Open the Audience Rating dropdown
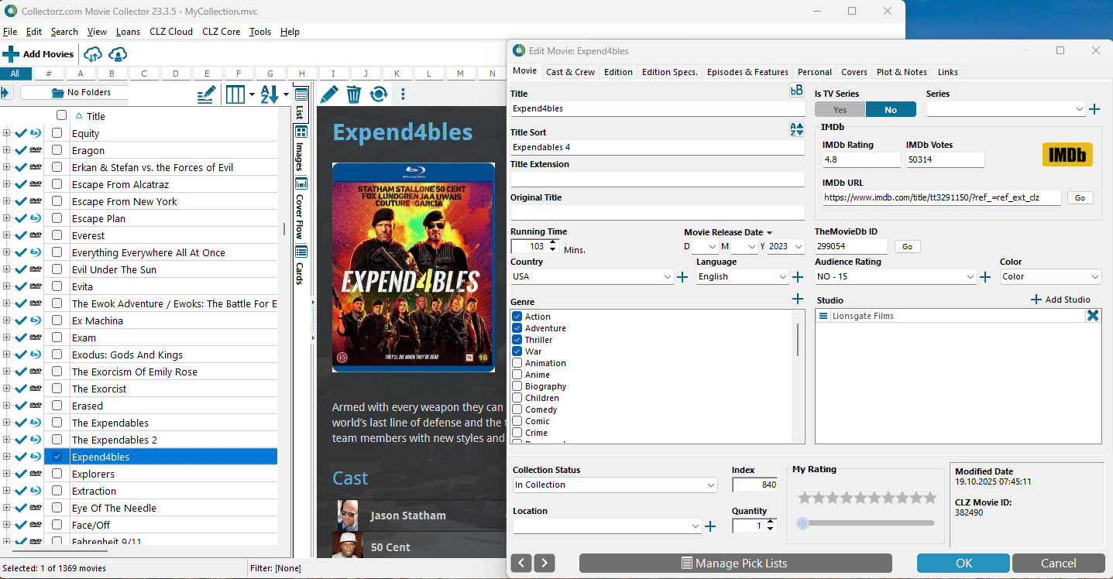Image resolution: width=1113 pixels, height=579 pixels. (970, 277)
